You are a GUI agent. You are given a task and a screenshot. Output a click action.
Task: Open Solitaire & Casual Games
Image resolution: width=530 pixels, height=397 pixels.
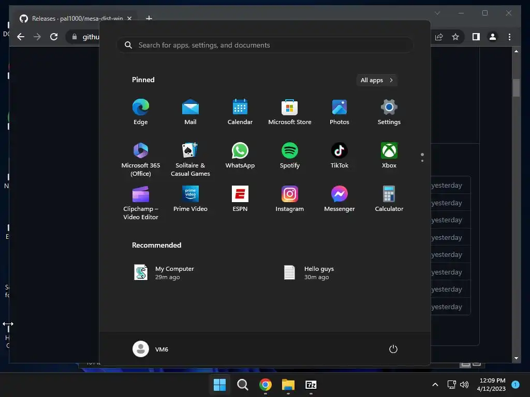[x=190, y=159]
